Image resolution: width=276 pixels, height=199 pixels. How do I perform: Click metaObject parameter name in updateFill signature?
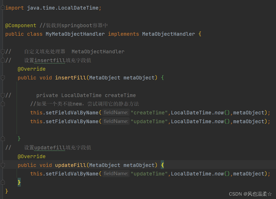coord(139,165)
